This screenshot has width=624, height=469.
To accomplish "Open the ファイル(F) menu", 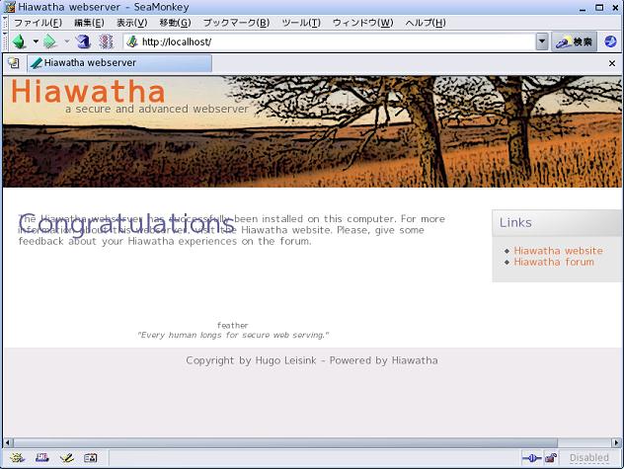I will coord(38,23).
